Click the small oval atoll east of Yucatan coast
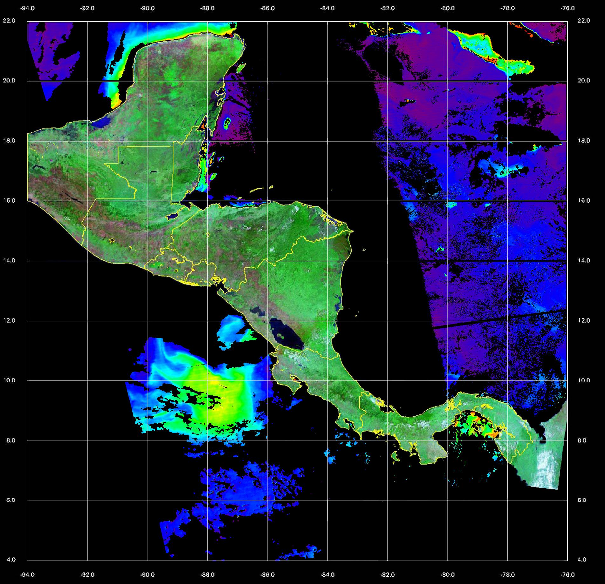This screenshot has width=605, height=584. point(227,123)
